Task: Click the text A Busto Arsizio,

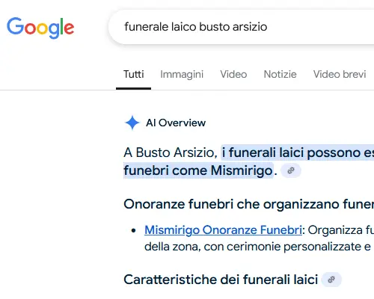Action: coord(171,152)
